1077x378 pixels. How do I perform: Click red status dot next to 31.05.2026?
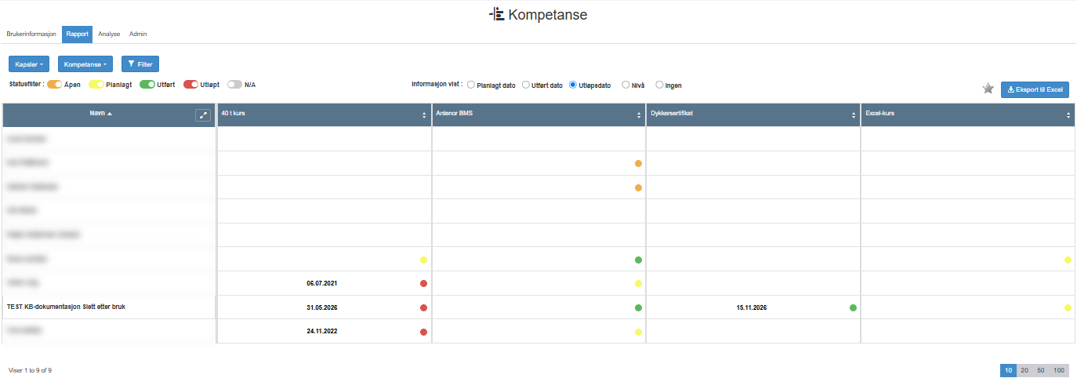coord(423,307)
